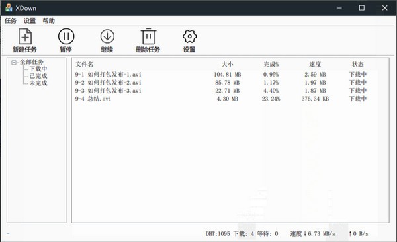Click the 新建任务 new task icon
397x242 pixels.
[x=25, y=37]
